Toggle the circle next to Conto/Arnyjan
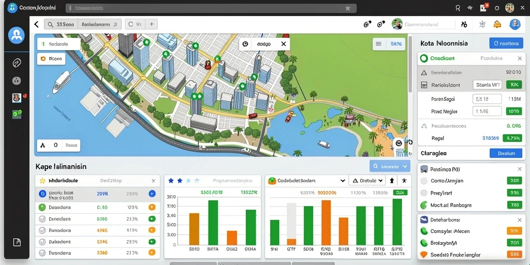Viewport: 530px width, 265px height. coord(424,181)
